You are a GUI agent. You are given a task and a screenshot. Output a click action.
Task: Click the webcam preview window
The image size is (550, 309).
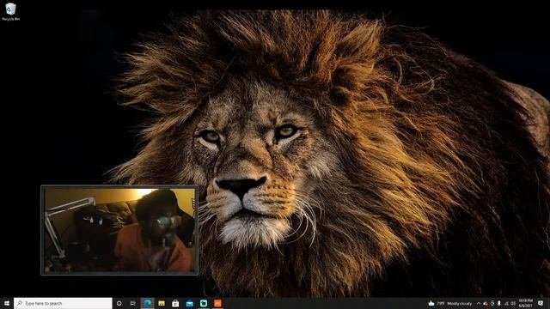[x=119, y=230]
